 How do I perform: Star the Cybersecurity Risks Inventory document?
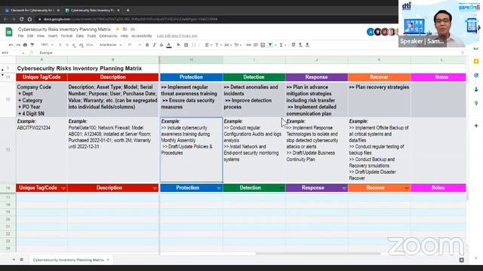pos(118,29)
